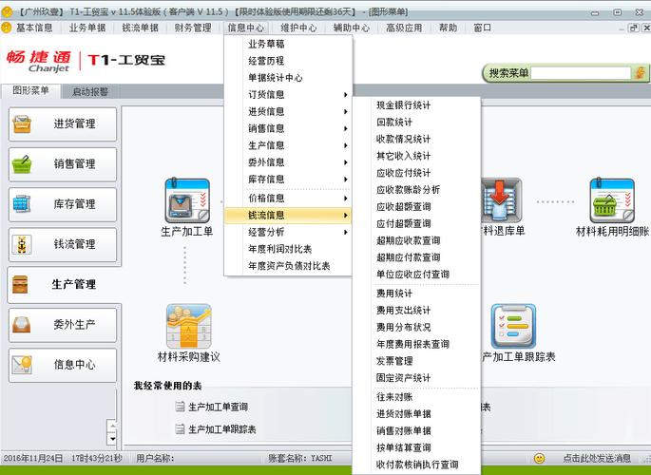
Task: Open the 窗口 menu
Action: (x=483, y=28)
